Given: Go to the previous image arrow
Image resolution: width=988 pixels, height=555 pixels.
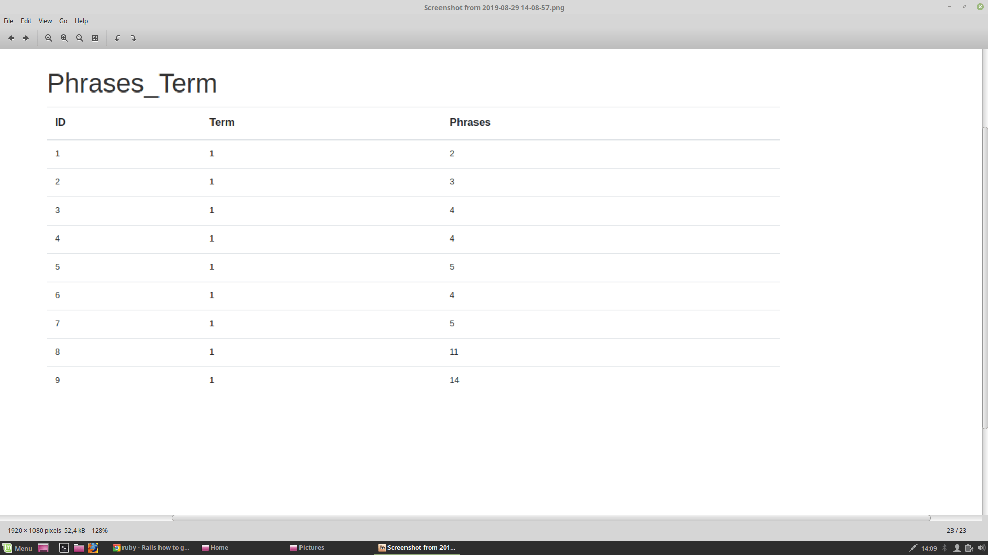Looking at the screenshot, I should point(11,38).
